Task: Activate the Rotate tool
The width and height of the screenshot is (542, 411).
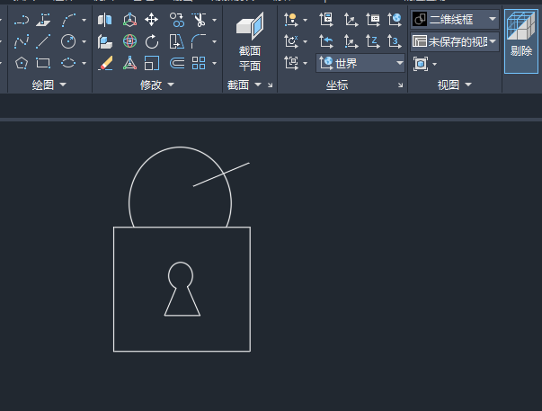Action: 152,42
